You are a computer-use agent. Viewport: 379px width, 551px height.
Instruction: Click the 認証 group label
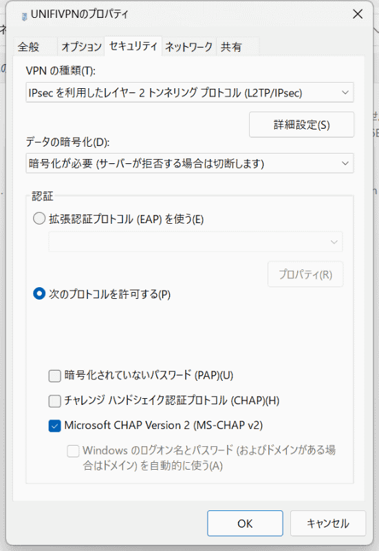pyautogui.click(x=43, y=196)
